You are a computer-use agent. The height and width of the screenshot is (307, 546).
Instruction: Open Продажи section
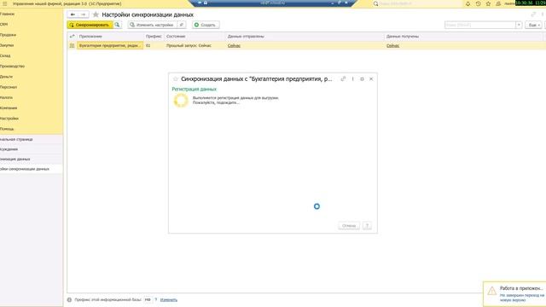coord(8,35)
